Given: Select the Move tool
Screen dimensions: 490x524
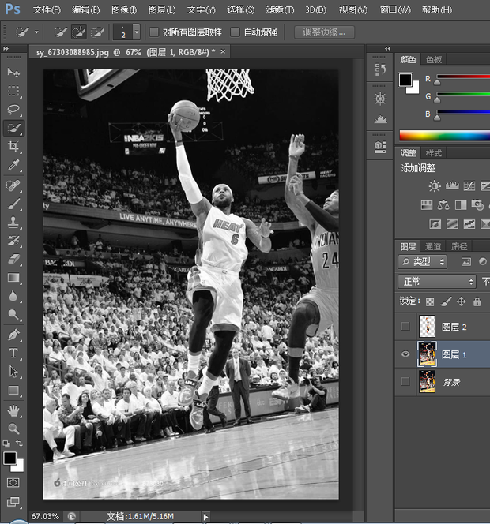Looking at the screenshot, I should (x=13, y=72).
